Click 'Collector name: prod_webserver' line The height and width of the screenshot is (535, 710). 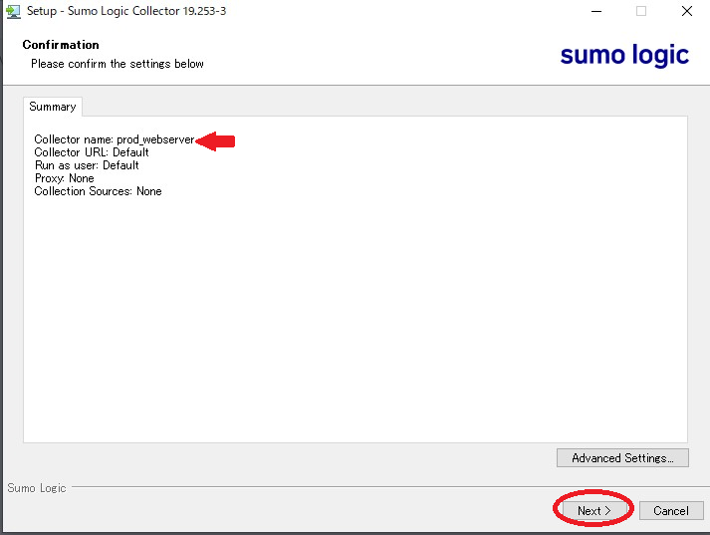point(115,139)
